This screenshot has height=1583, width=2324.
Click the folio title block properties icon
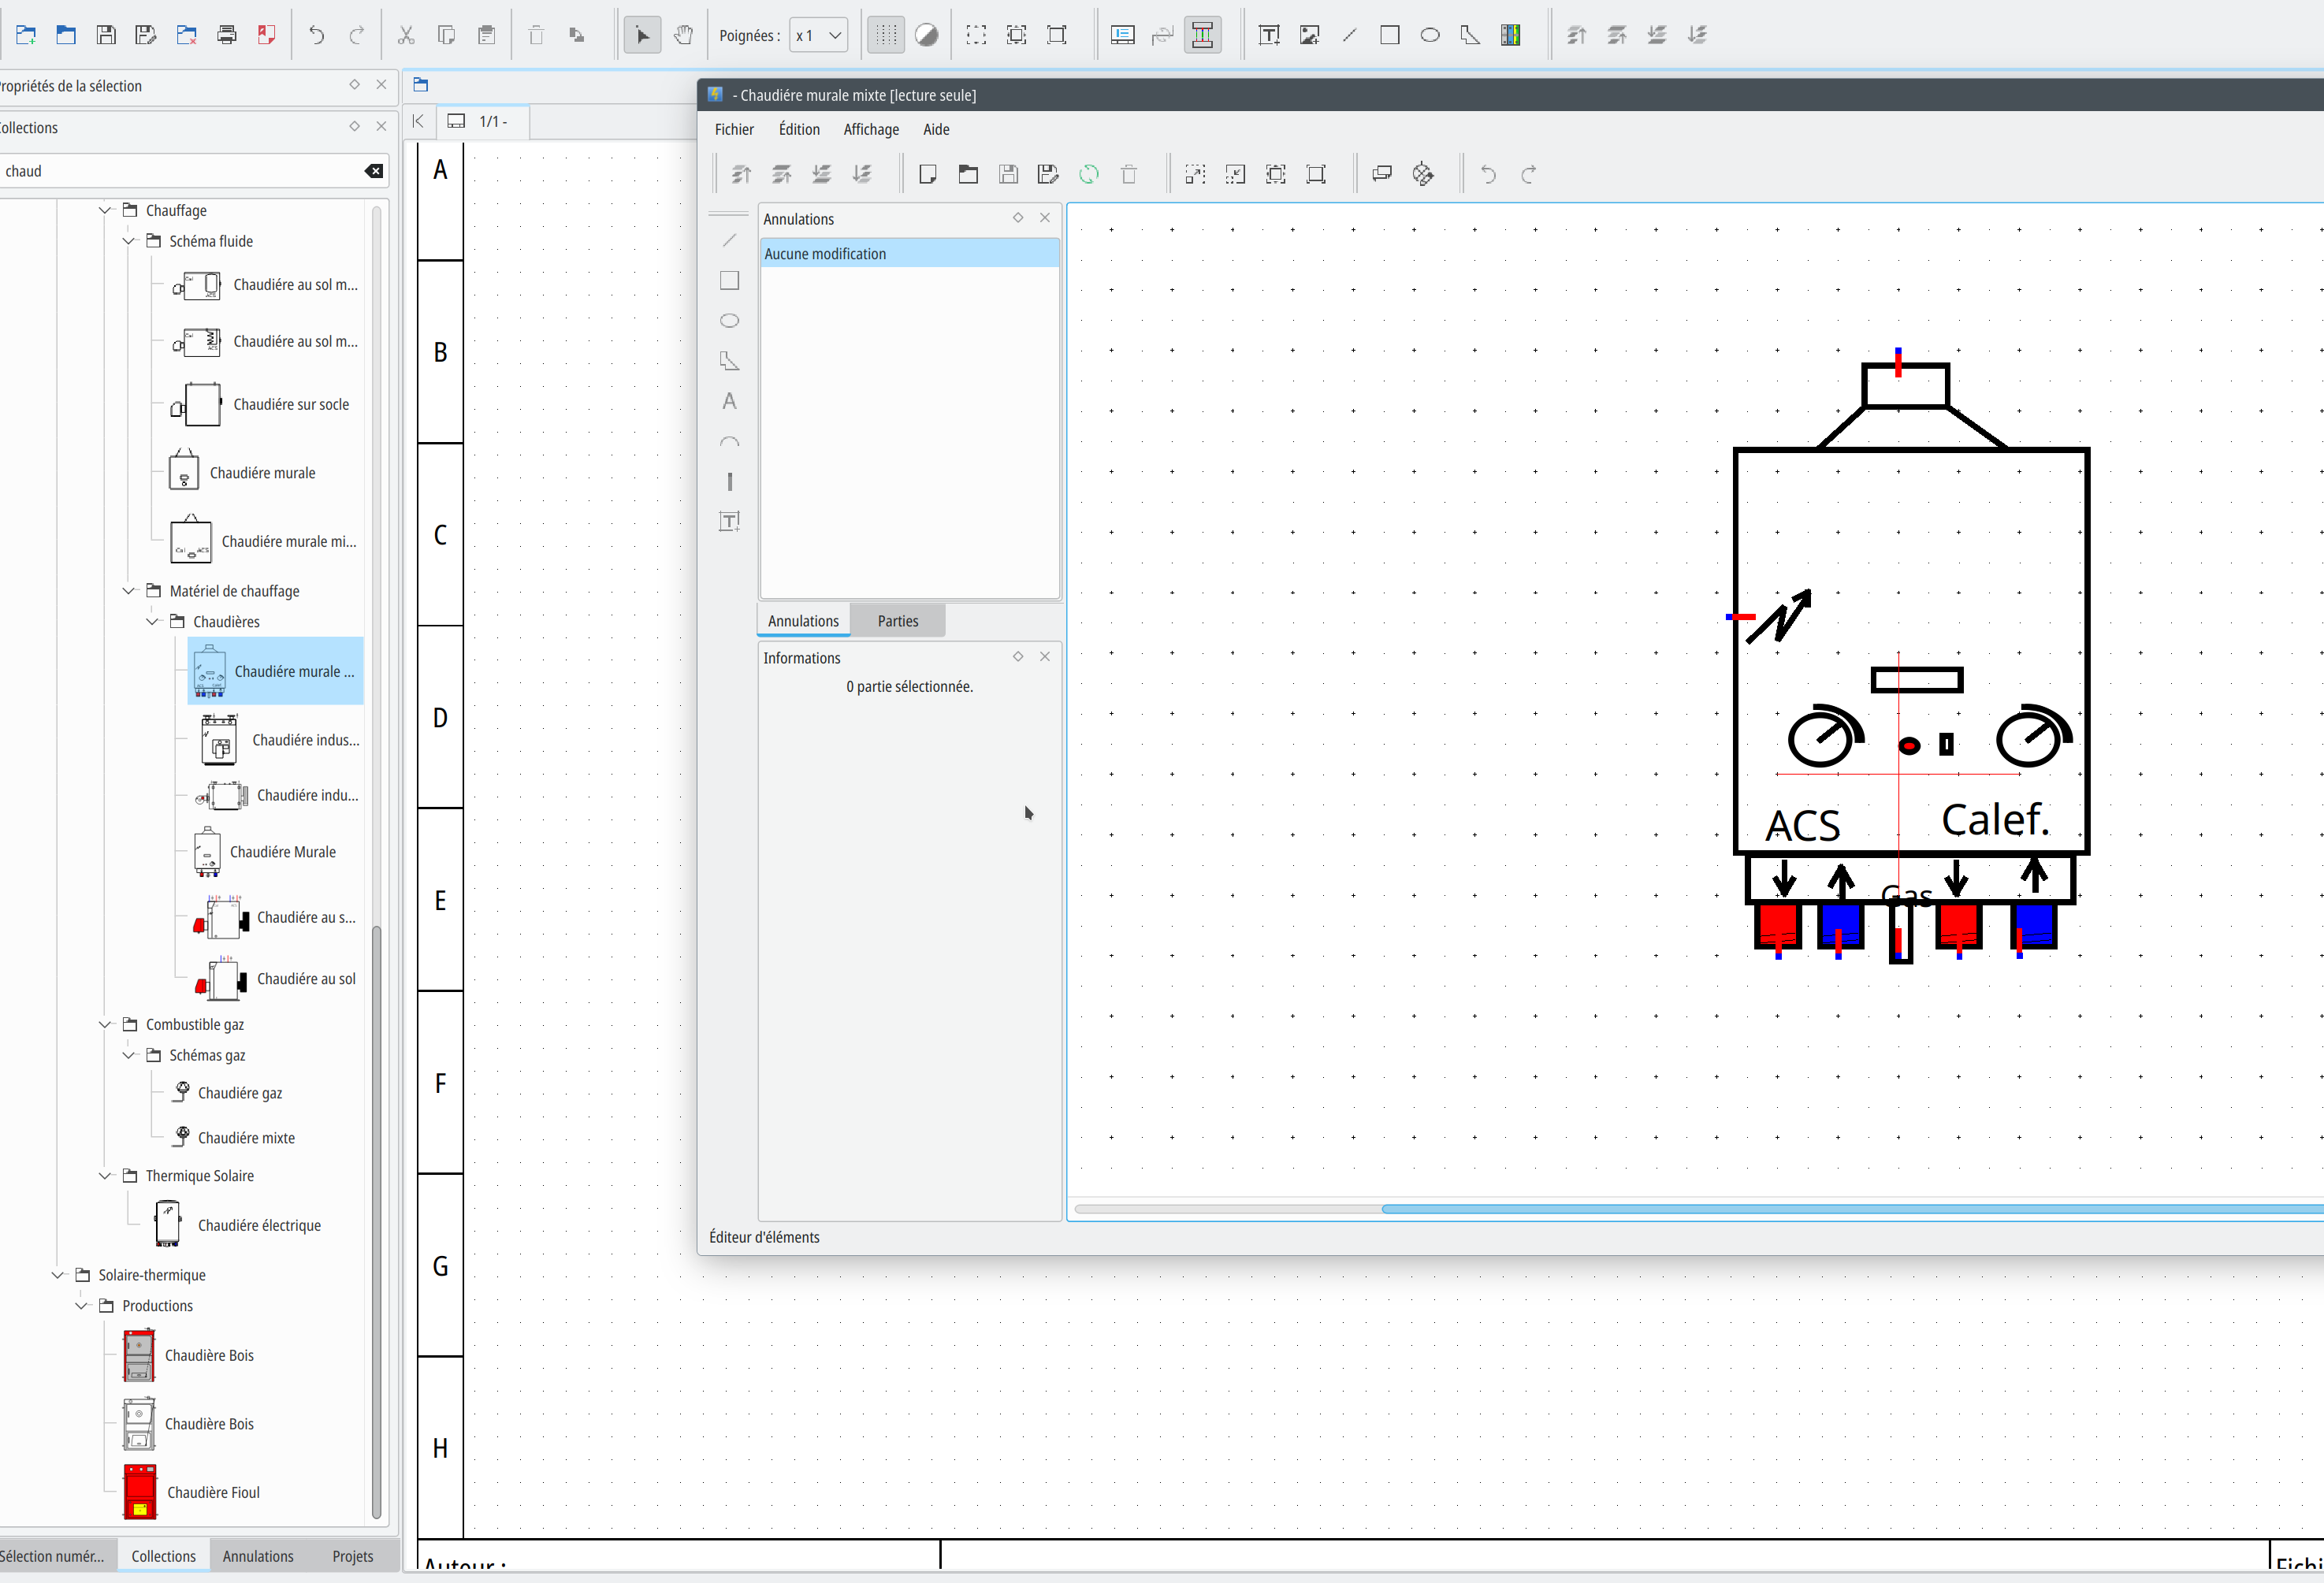click(1123, 35)
